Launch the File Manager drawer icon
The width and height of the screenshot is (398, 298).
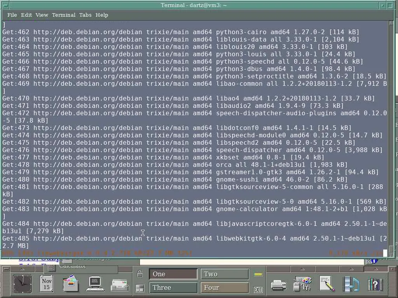72,283
